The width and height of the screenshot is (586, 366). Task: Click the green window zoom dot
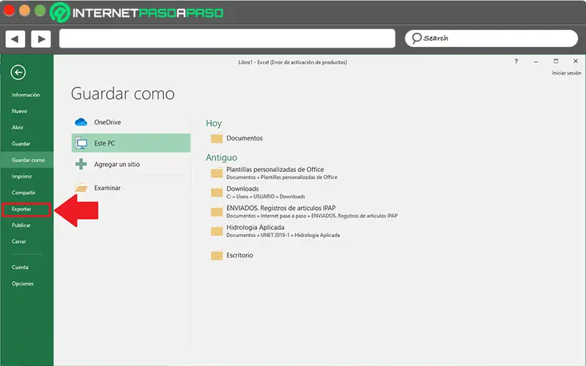tap(40, 10)
